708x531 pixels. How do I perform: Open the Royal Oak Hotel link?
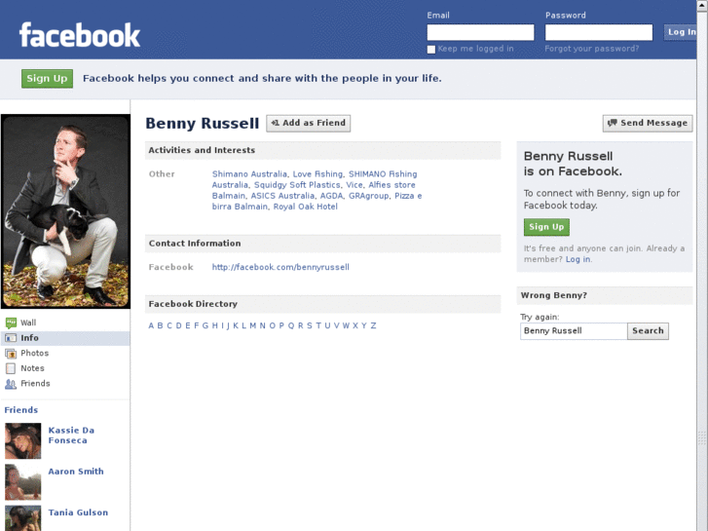pos(305,207)
